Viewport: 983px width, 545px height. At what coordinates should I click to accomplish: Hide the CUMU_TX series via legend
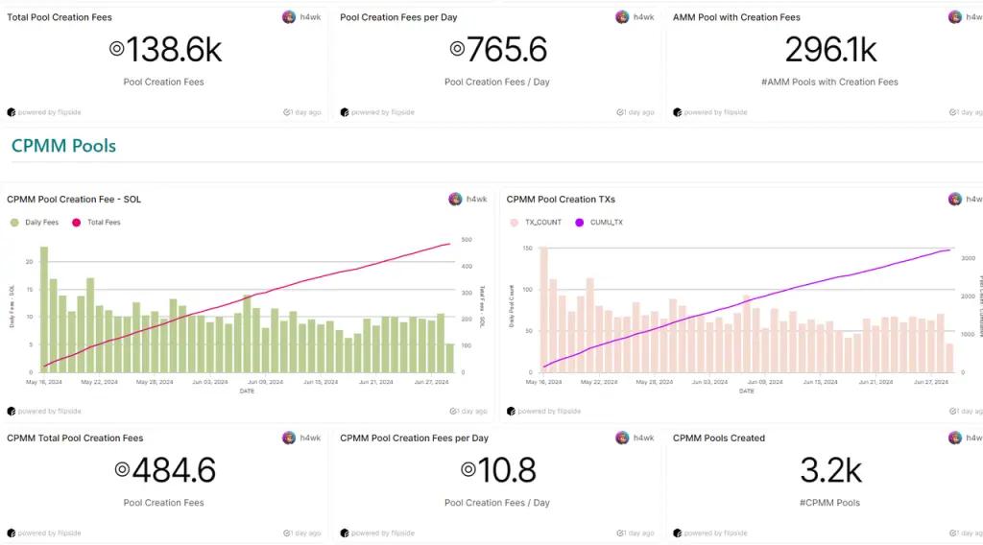tap(599, 223)
